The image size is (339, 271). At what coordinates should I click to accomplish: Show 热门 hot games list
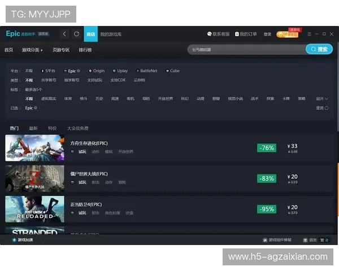[x=14, y=128]
